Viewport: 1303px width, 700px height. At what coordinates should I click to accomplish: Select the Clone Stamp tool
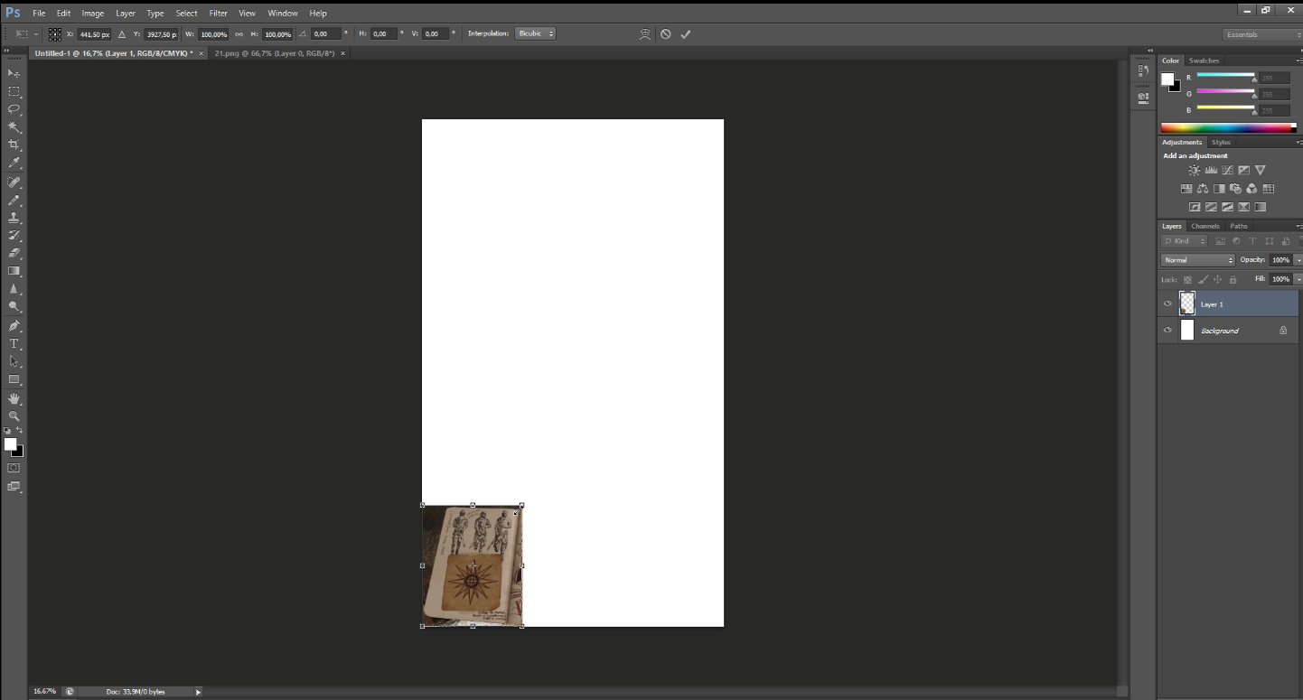click(14, 218)
